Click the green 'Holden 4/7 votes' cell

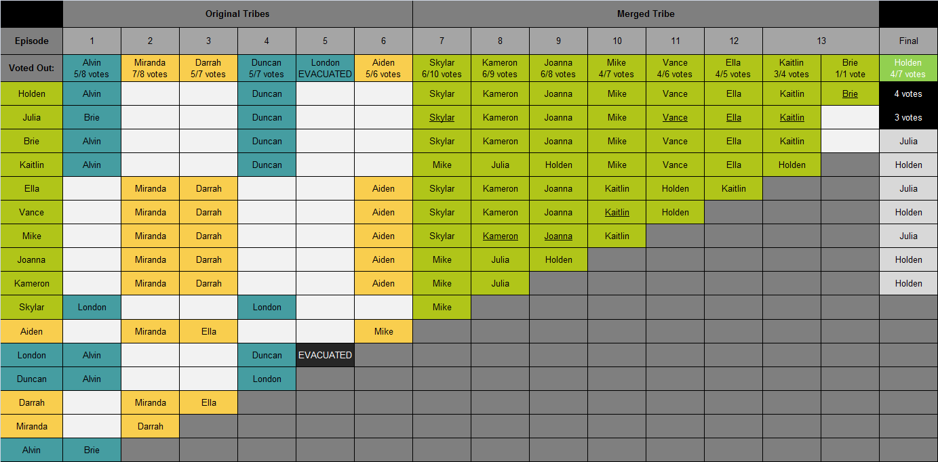point(908,68)
